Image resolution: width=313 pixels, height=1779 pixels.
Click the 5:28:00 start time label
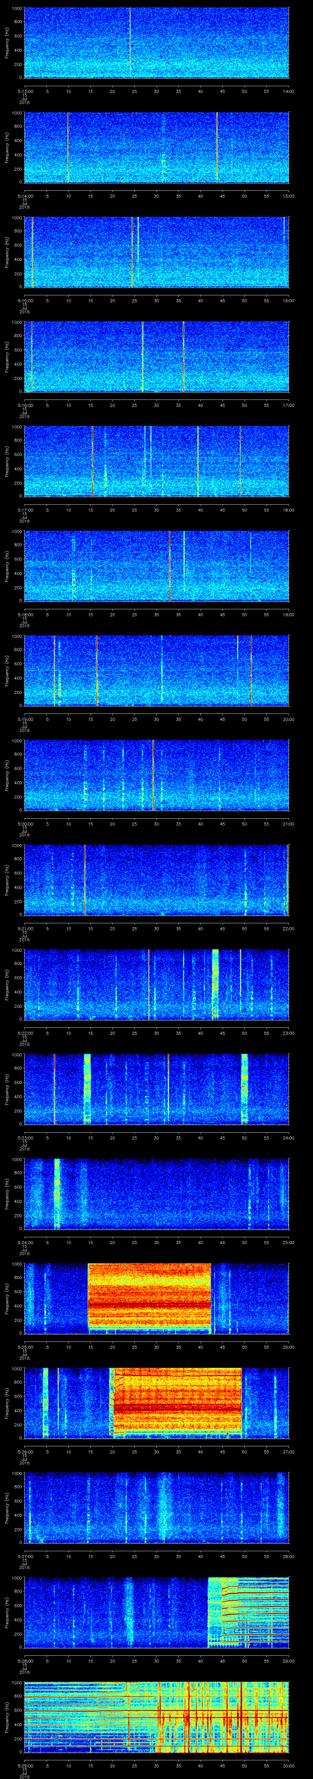(x=25, y=1660)
